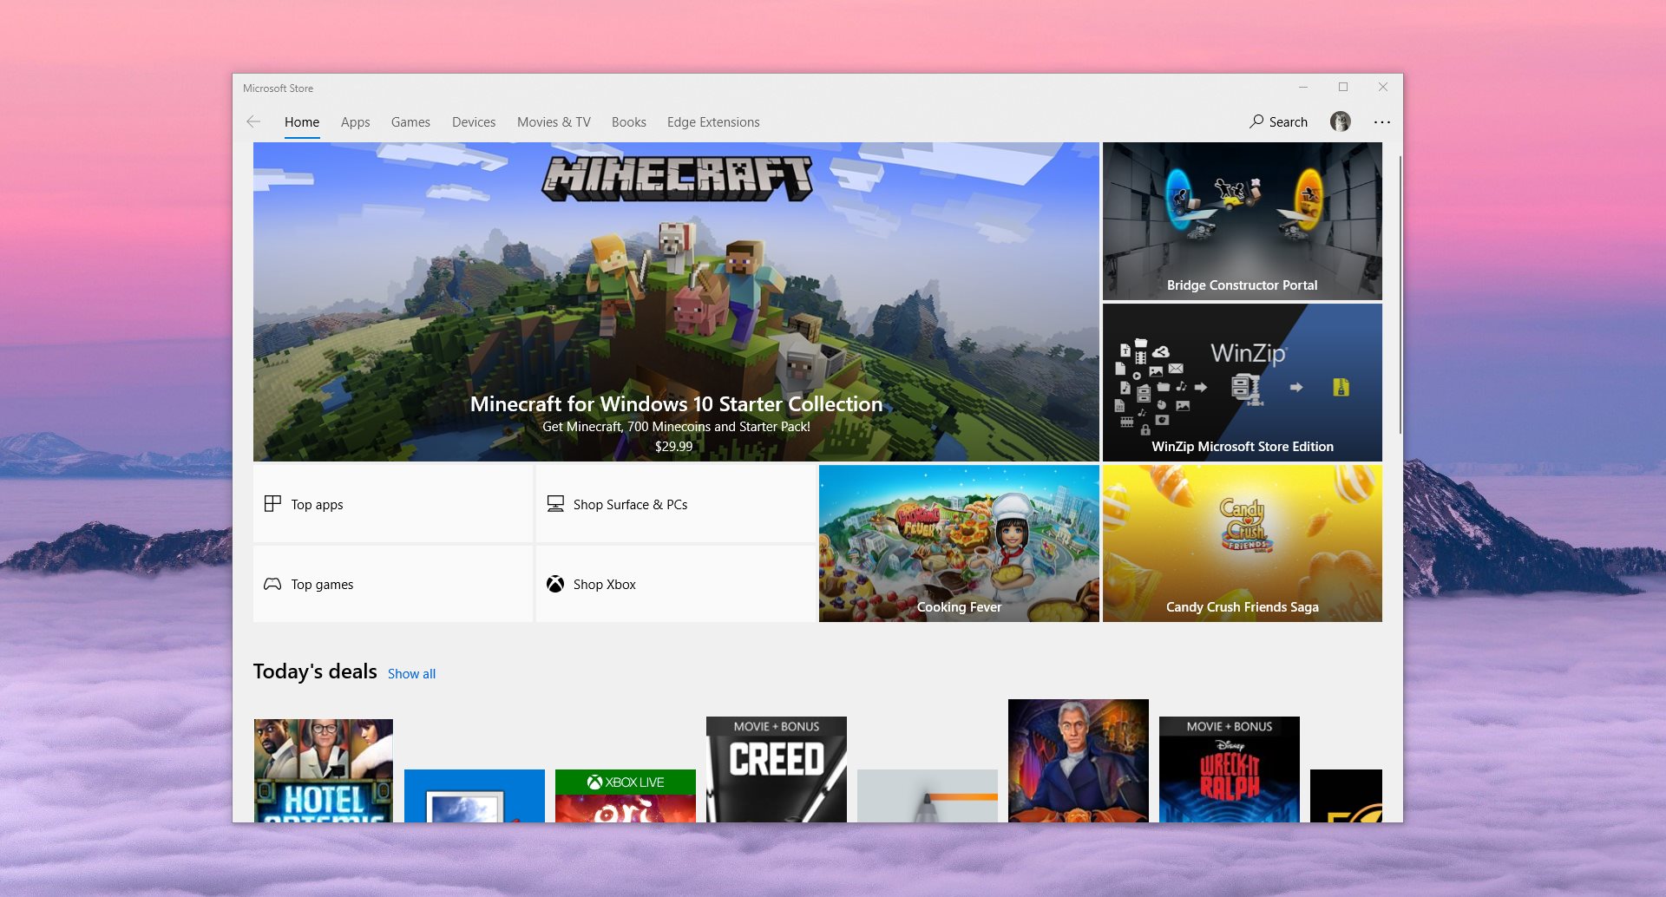1666x897 pixels.
Task: Open the Candy Crush Friends Saga tile
Action: [1243, 543]
